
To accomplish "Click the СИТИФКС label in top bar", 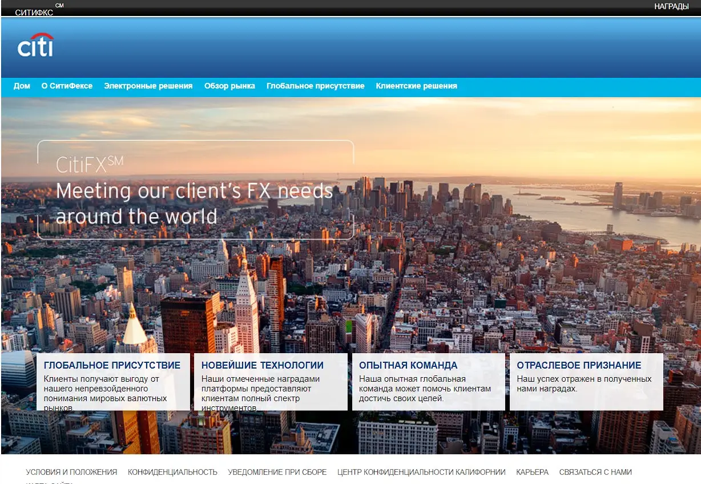I will coord(34,12).
